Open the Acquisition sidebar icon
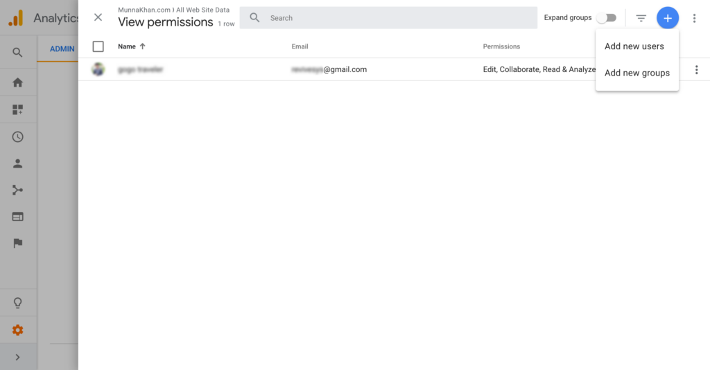The width and height of the screenshot is (710, 370). click(18, 191)
